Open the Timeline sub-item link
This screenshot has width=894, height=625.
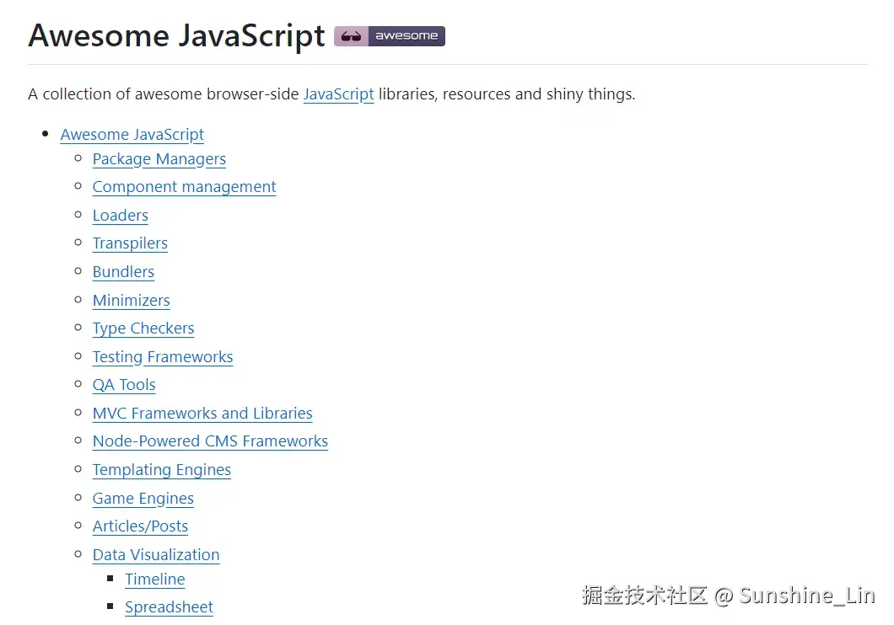click(x=155, y=580)
